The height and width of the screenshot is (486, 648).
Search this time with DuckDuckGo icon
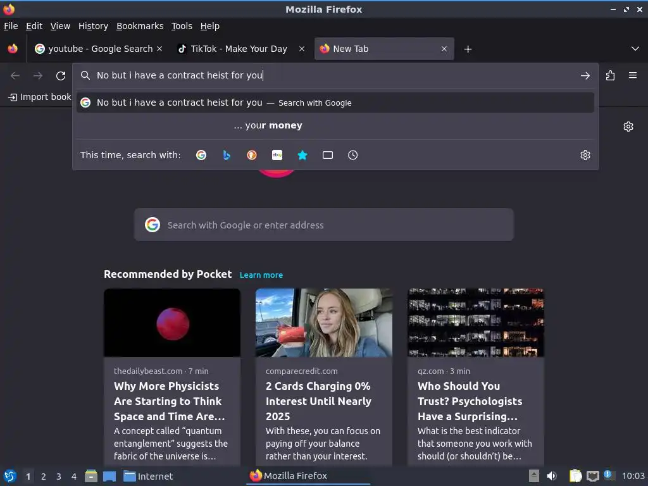pos(252,155)
